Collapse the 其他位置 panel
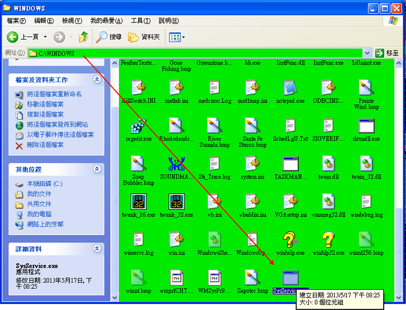406x310 pixels. (97, 169)
